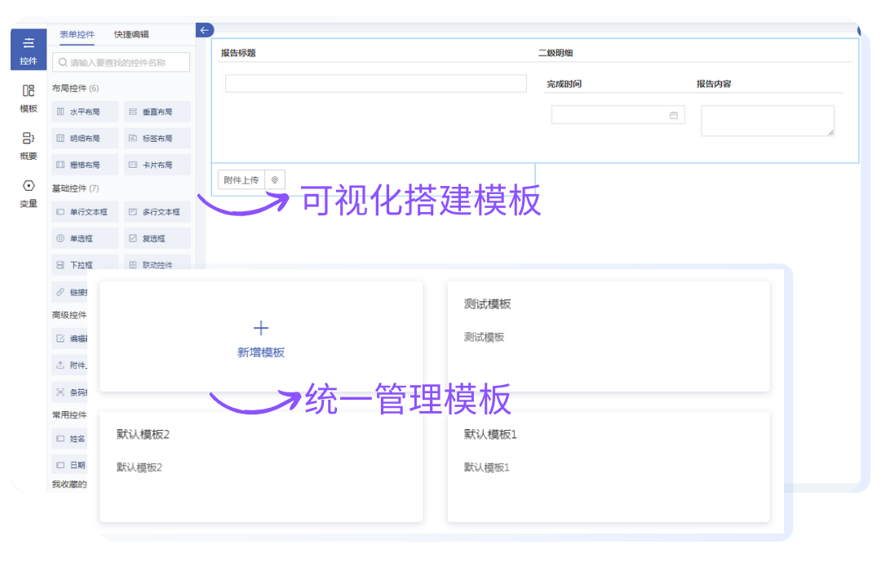Open the 概要 section in the sidebar
This screenshot has height=571, width=881.
[x=28, y=145]
